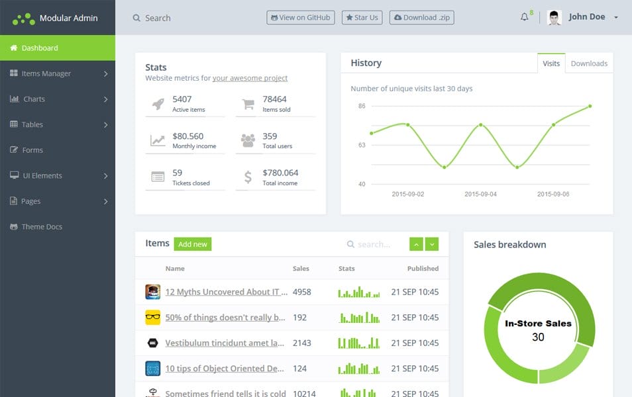
Task: Open the Download .zip button
Action: click(x=421, y=17)
